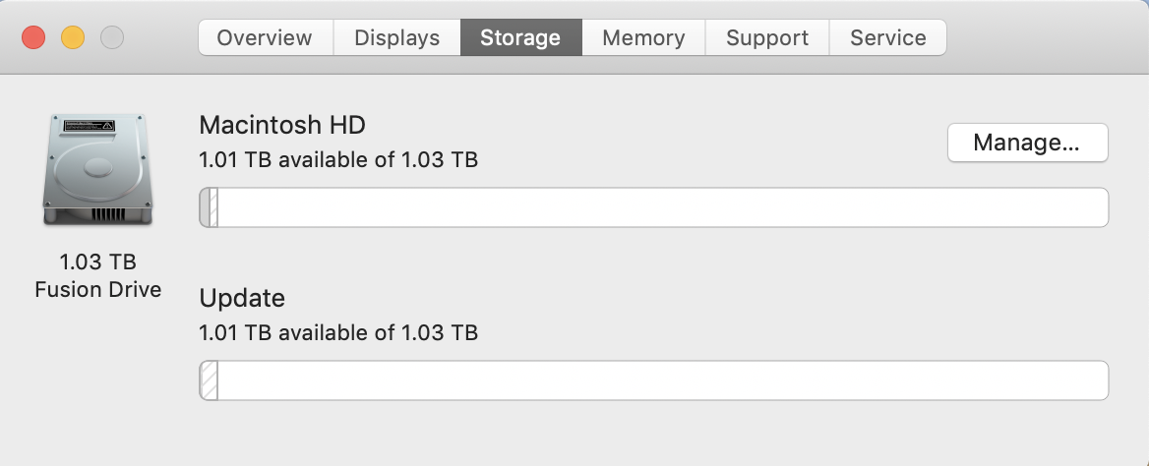Click the Macintosh HD volume name

pyautogui.click(x=282, y=125)
